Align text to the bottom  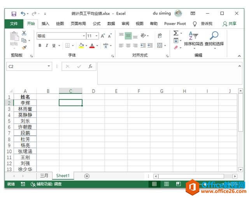(135, 37)
